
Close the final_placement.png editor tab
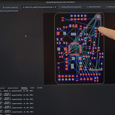pos(56,7)
